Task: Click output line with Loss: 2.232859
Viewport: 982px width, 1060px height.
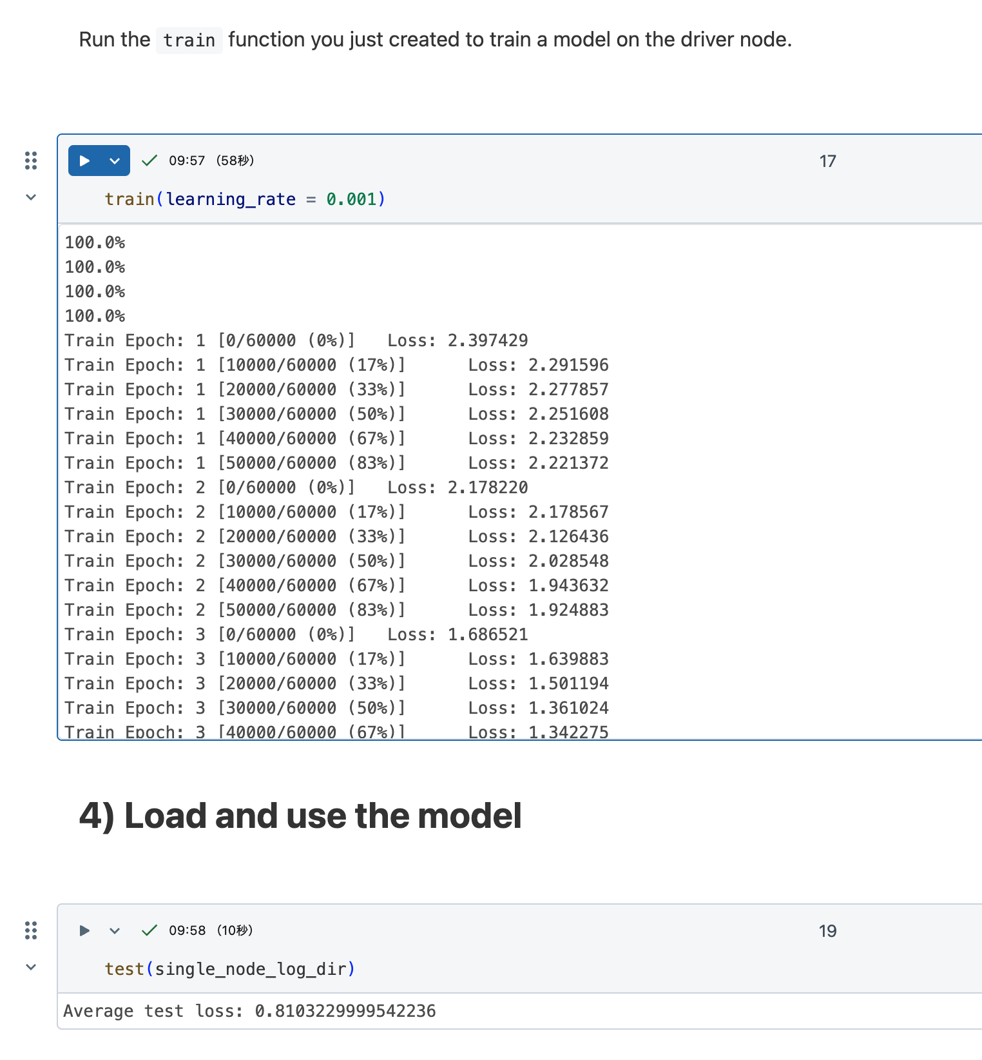Action: (x=336, y=438)
